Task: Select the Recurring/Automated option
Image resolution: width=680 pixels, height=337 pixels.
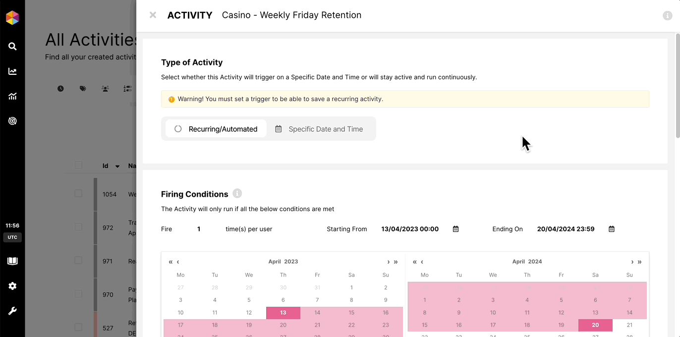Action: pyautogui.click(x=216, y=129)
